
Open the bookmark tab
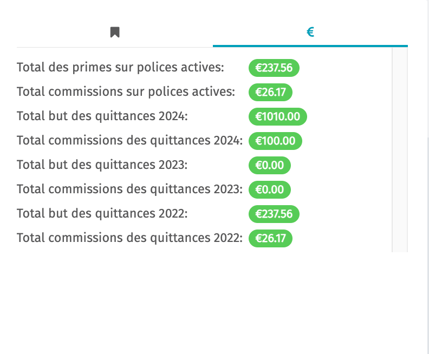[115, 32]
